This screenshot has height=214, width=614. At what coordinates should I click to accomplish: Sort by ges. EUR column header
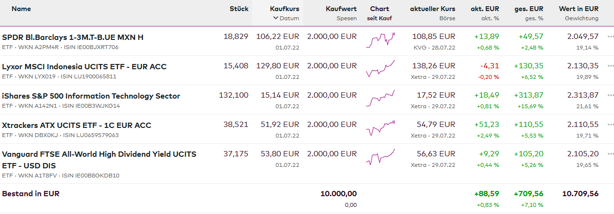528,9
